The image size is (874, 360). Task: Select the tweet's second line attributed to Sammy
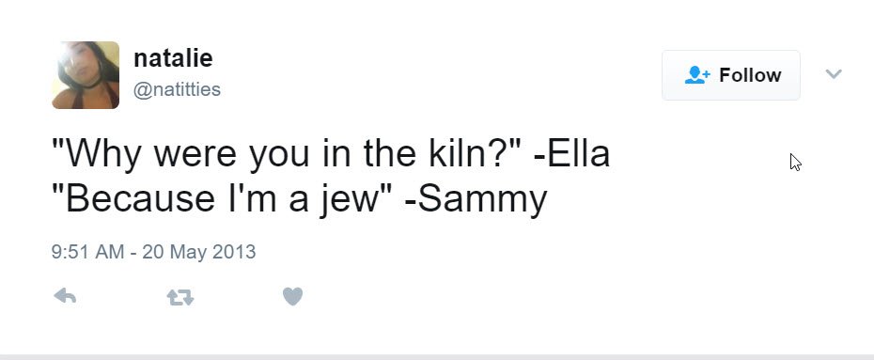[x=300, y=199]
